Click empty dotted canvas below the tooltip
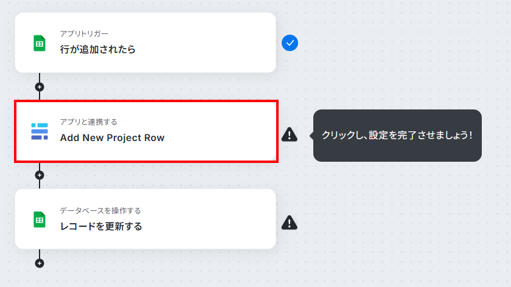 [x=398, y=212]
